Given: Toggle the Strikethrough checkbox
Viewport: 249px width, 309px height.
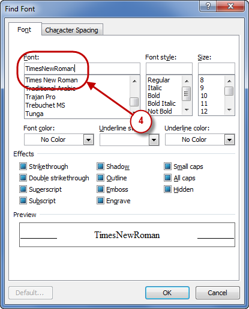Looking at the screenshot, I should click(x=23, y=167).
